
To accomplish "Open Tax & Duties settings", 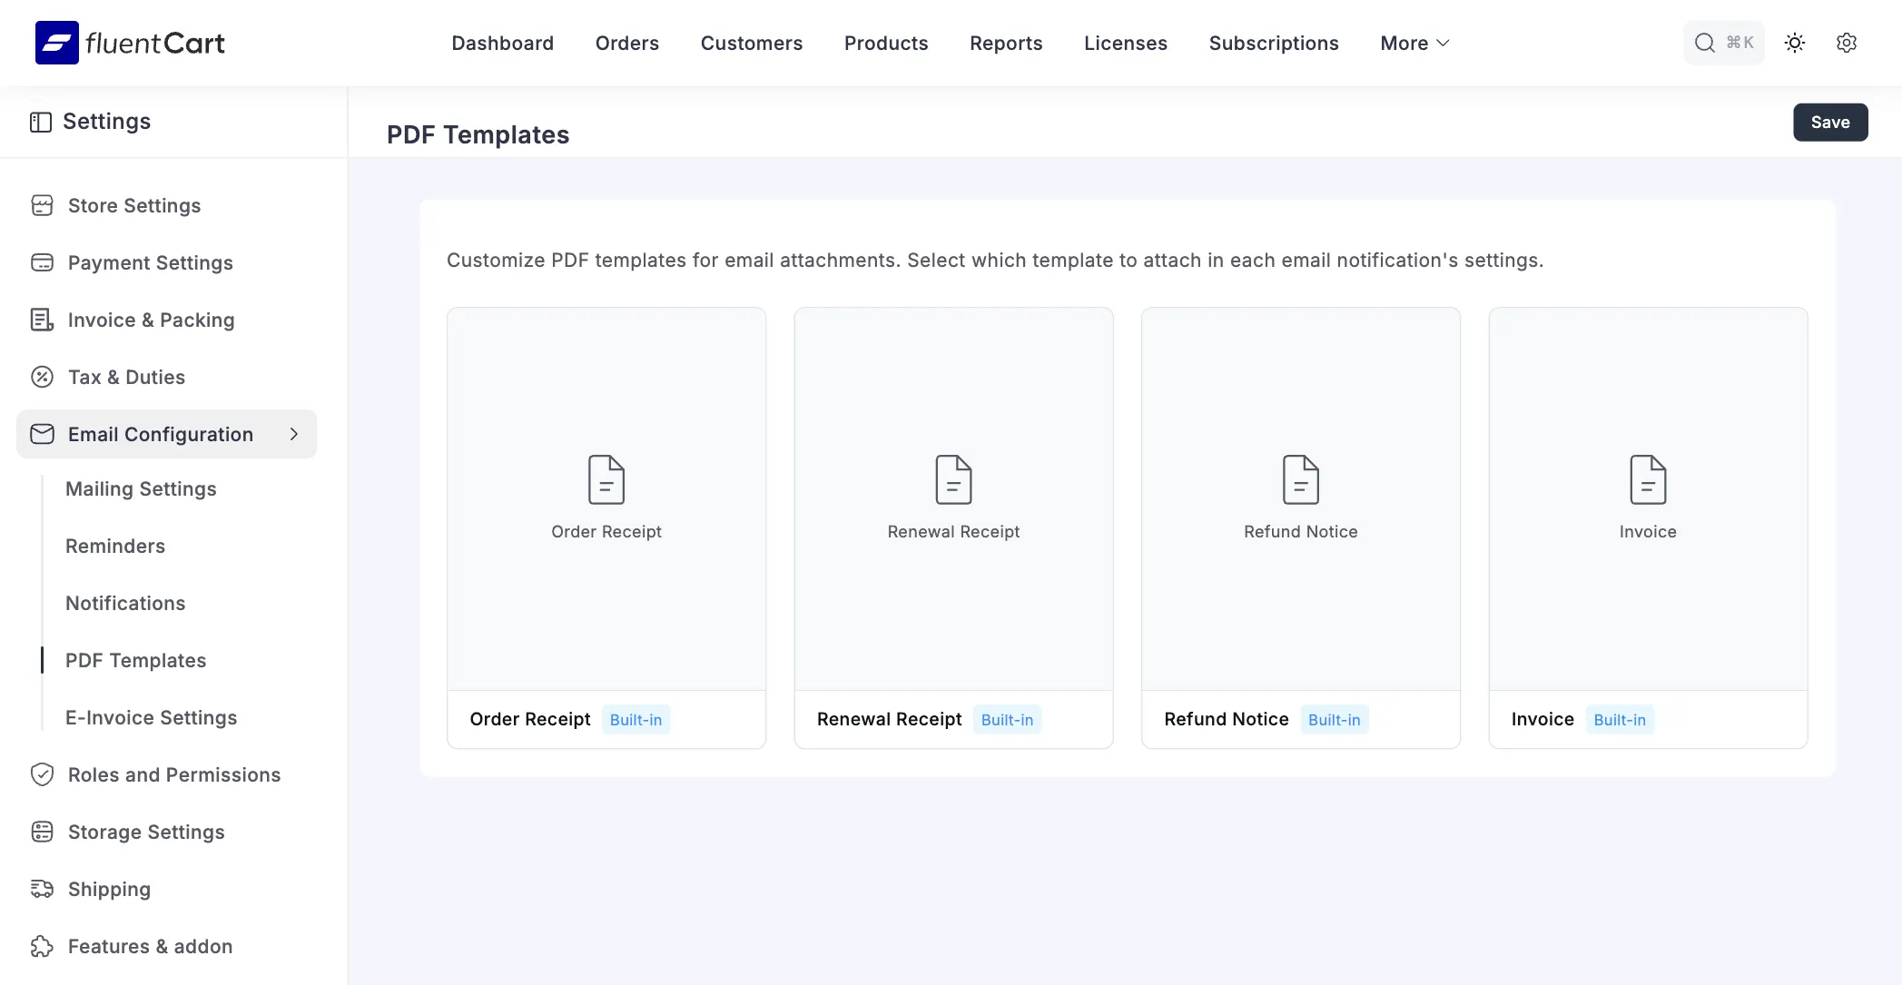I will point(126,377).
